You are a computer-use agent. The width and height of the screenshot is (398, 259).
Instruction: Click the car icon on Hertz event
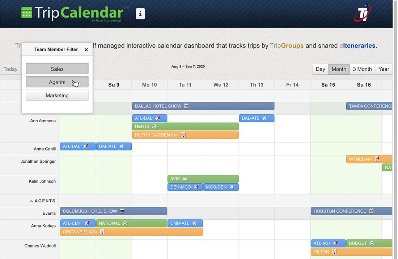point(154,127)
